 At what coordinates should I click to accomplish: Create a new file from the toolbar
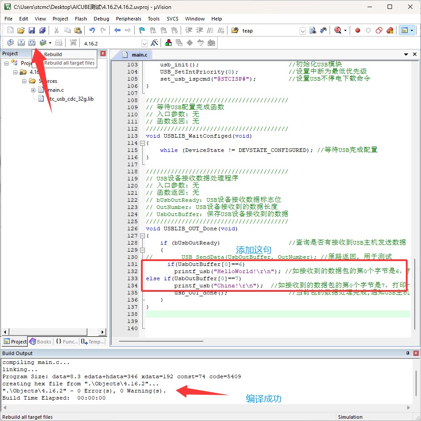10,30
